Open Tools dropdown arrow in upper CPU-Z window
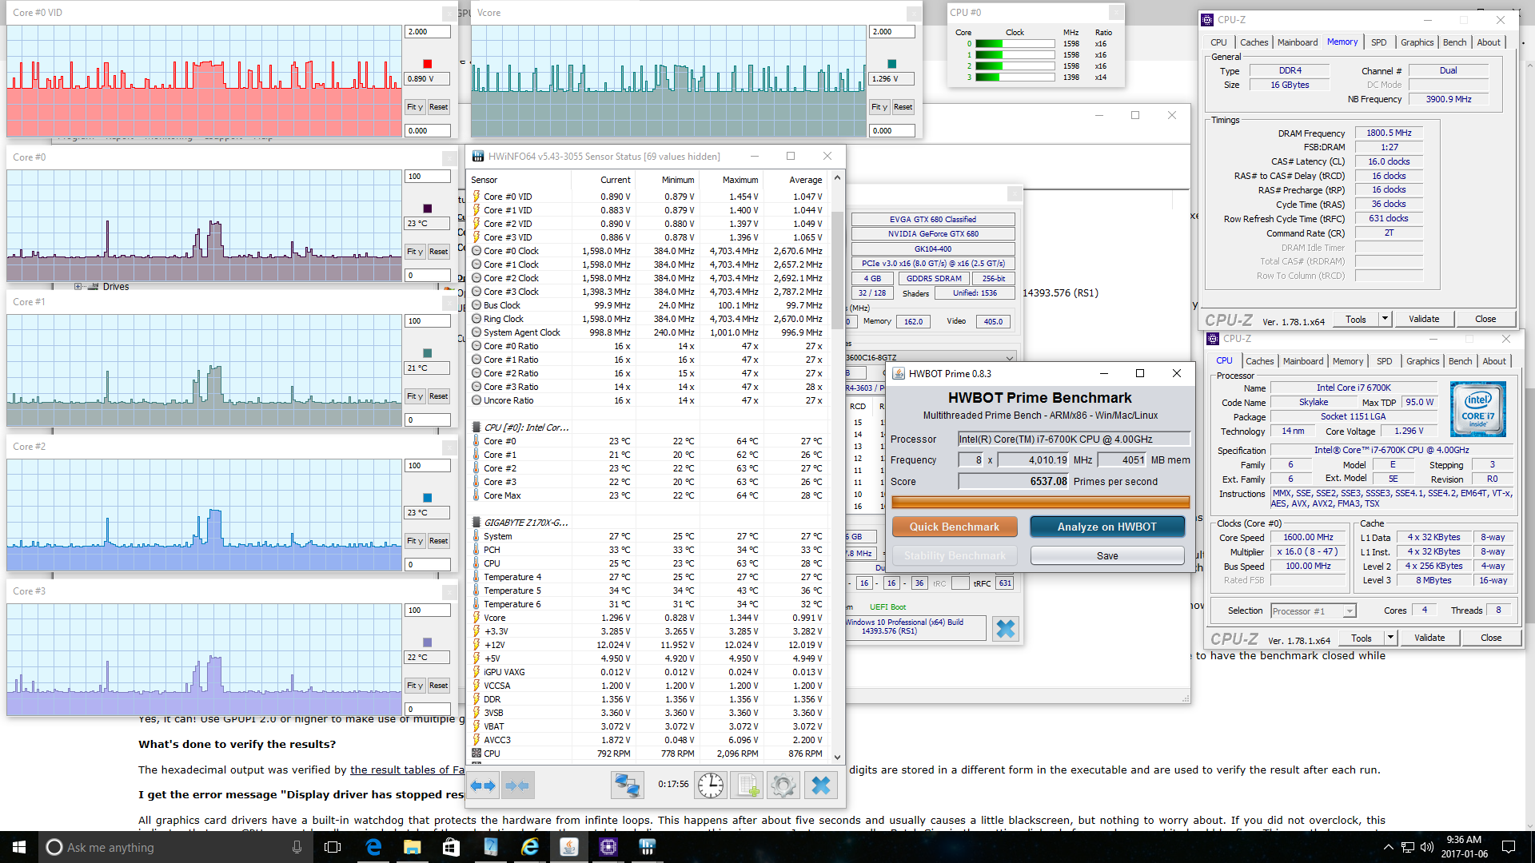 click(x=1385, y=319)
